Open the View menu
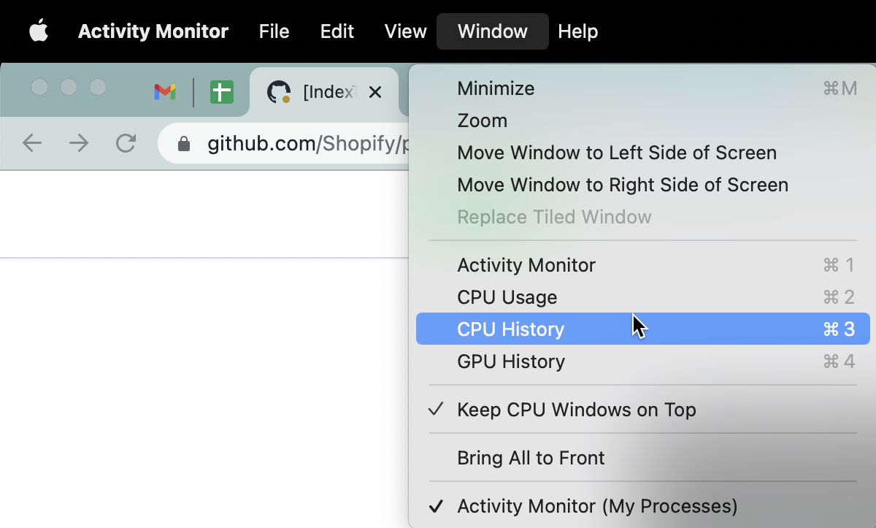 pyautogui.click(x=405, y=31)
